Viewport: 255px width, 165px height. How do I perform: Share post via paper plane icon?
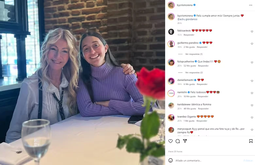click(x=185, y=141)
